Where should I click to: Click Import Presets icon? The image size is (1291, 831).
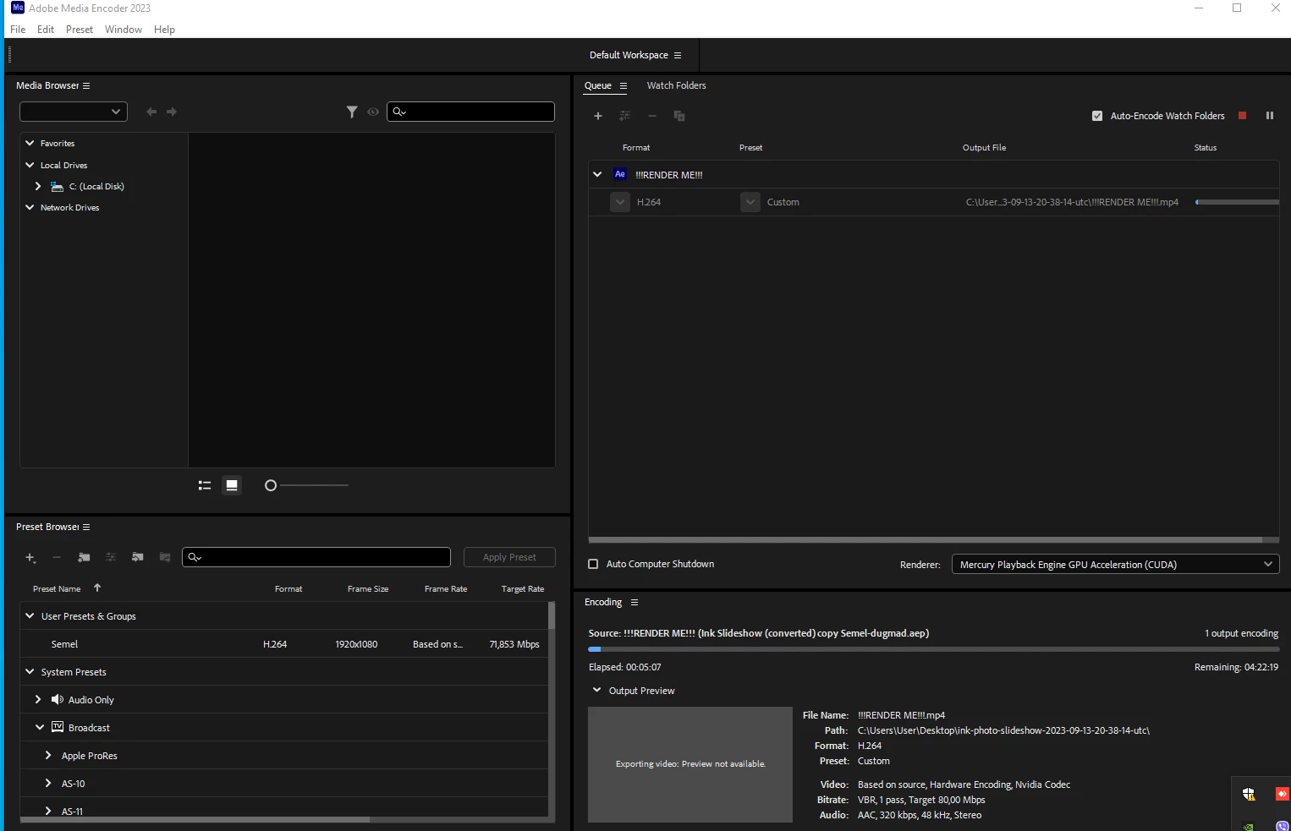coord(138,558)
